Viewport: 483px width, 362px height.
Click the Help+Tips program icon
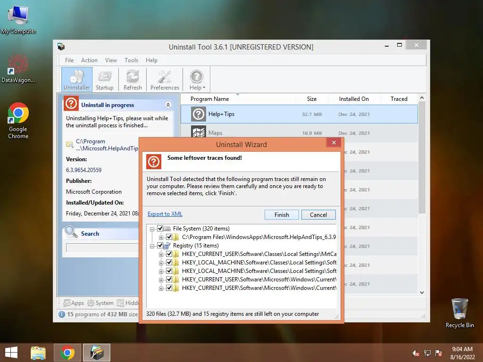click(199, 114)
